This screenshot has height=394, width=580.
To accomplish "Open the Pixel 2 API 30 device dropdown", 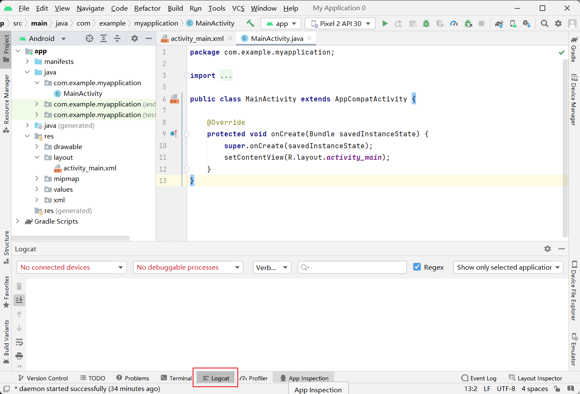I will 343,23.
